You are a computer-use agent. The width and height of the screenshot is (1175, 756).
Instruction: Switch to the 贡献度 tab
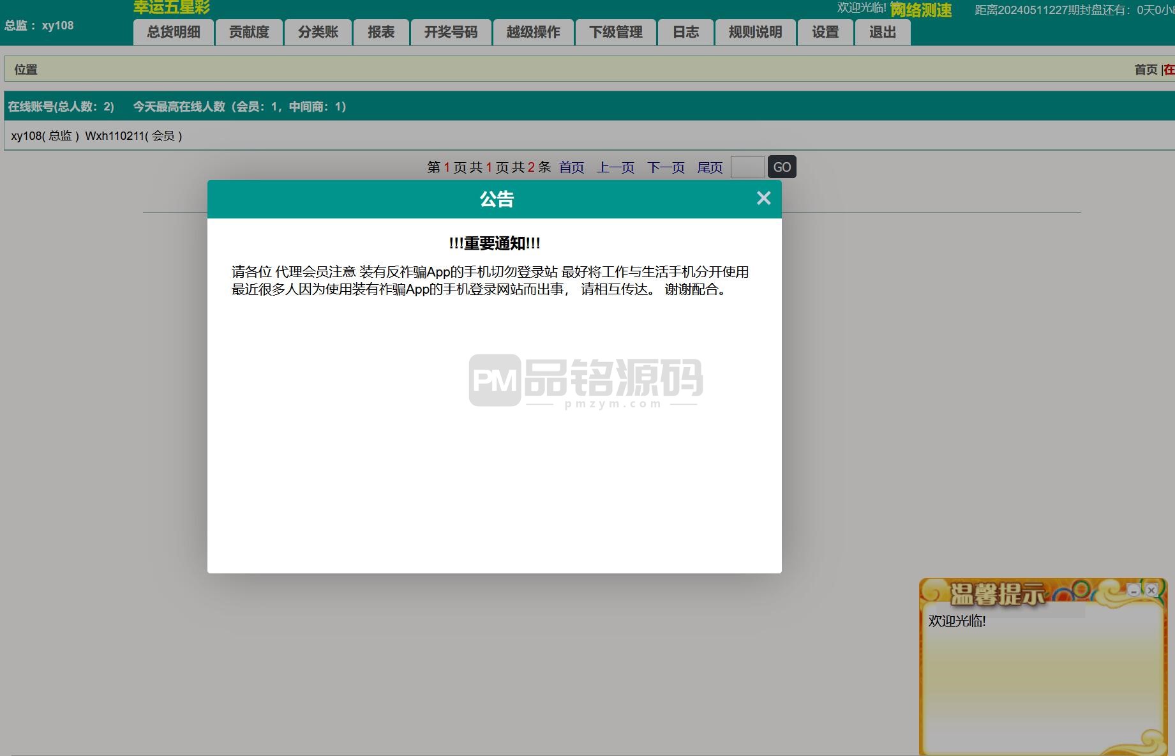point(249,33)
